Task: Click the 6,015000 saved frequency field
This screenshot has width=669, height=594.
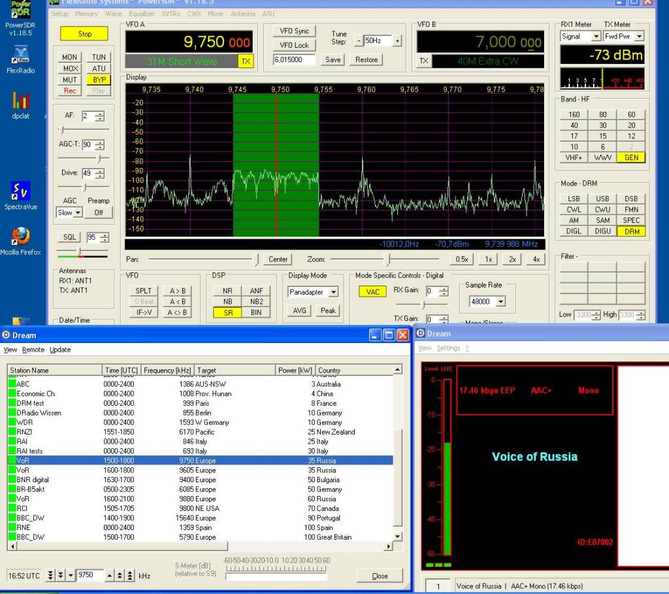Action: [294, 59]
